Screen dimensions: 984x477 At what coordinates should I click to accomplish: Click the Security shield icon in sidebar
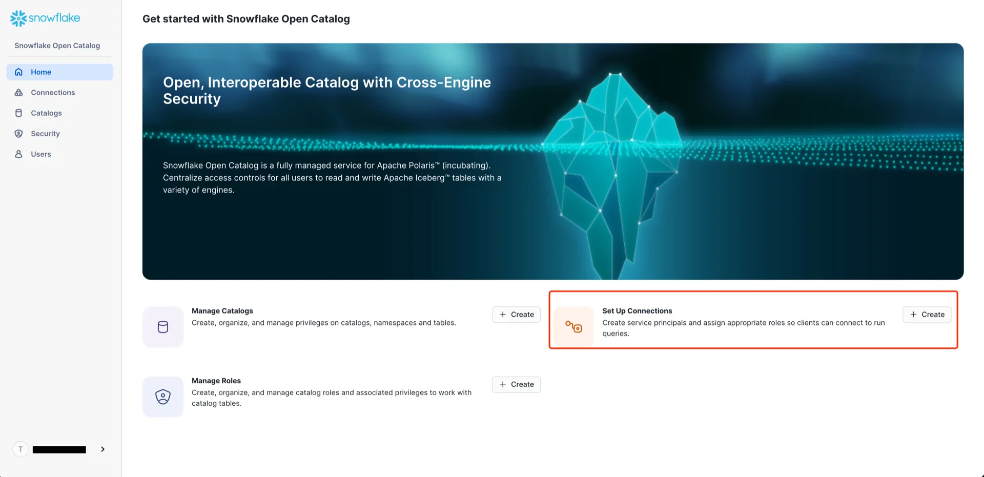[18, 134]
